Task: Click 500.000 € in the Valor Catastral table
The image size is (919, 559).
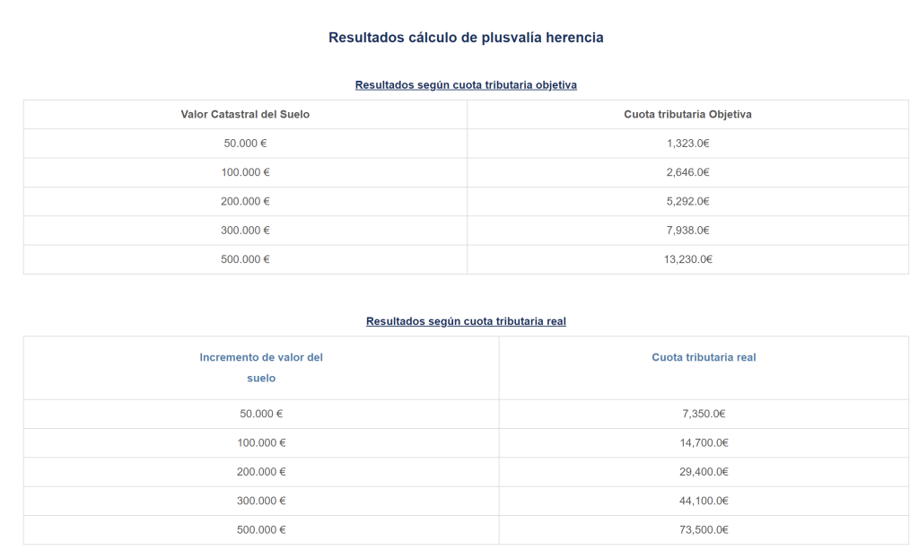Action: (x=245, y=259)
